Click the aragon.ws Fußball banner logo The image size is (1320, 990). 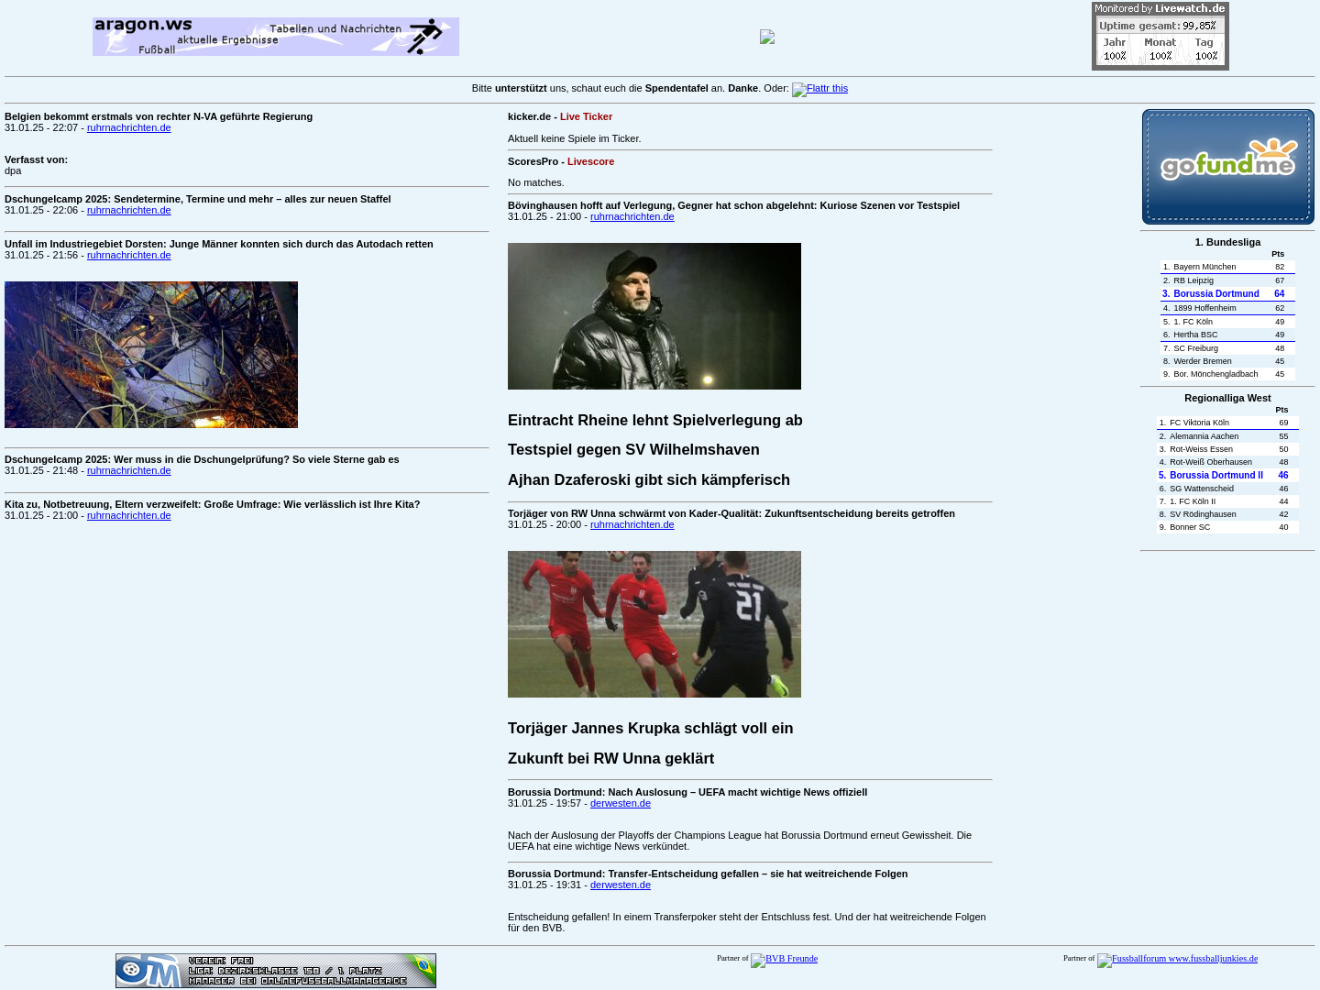pyautogui.click(x=276, y=37)
